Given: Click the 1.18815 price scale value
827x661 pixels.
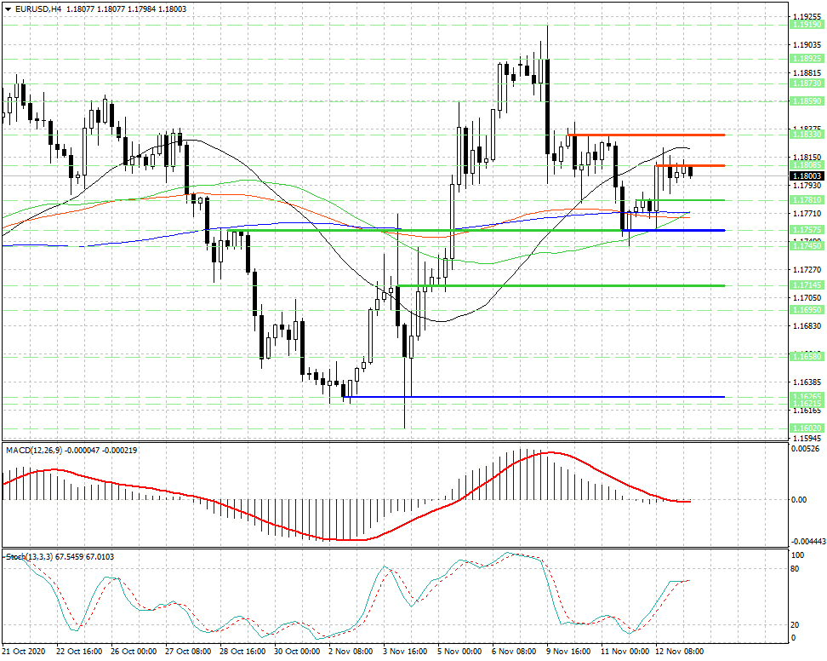Looking at the screenshot, I should [x=807, y=73].
